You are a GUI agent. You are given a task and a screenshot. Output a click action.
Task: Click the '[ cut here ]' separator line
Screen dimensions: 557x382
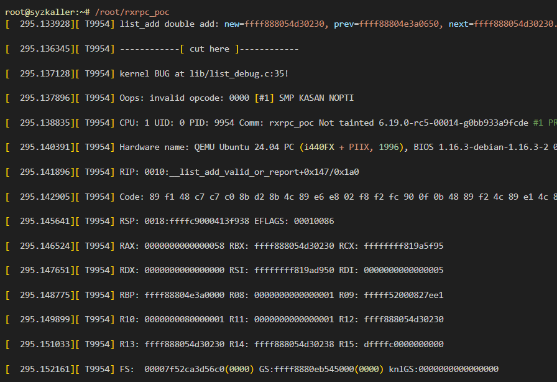point(209,49)
